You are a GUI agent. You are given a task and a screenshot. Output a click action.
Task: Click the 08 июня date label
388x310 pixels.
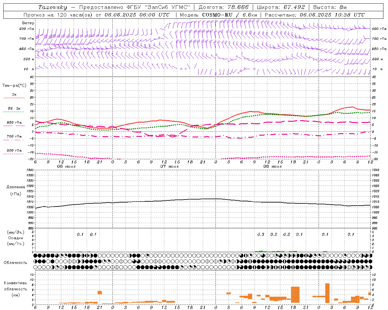pyautogui.click(x=272, y=167)
